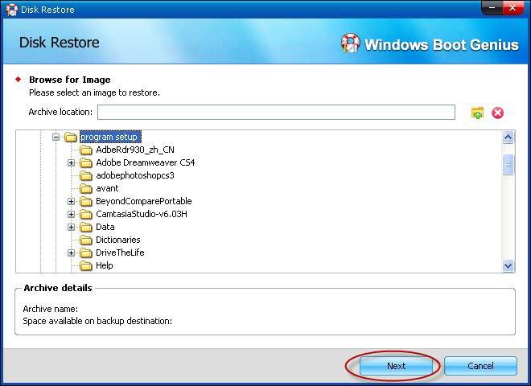Viewport: 531px width, 386px height.
Task: Select adobephotoshopcs3 in the tree
Action: 135,175
